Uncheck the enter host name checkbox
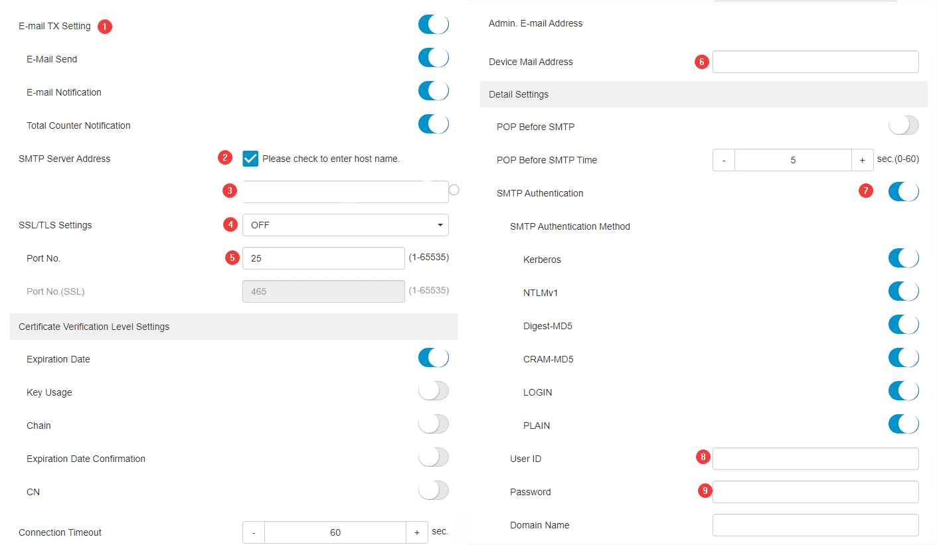 [x=250, y=158]
